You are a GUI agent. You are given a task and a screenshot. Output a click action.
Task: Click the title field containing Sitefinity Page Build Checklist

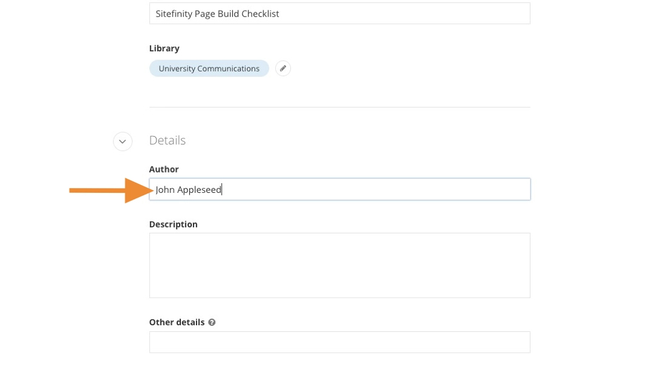(339, 13)
